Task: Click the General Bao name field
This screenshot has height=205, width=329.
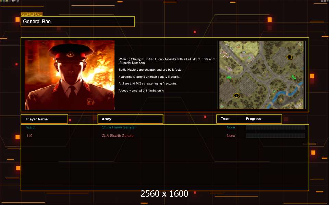Action: coord(78,22)
